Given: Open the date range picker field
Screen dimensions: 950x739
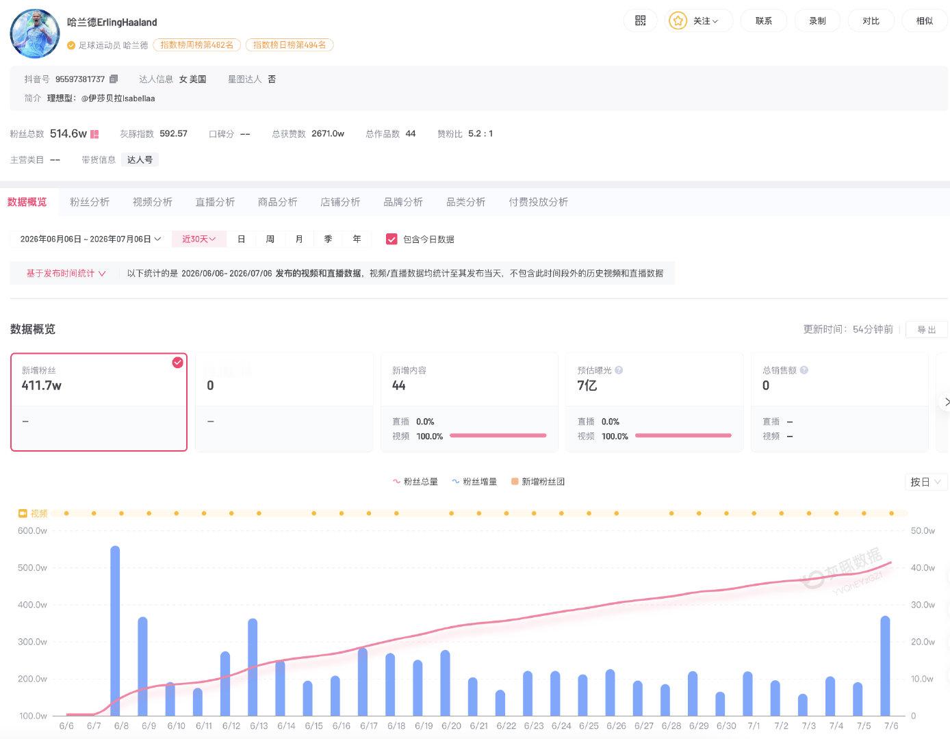Looking at the screenshot, I should 90,239.
